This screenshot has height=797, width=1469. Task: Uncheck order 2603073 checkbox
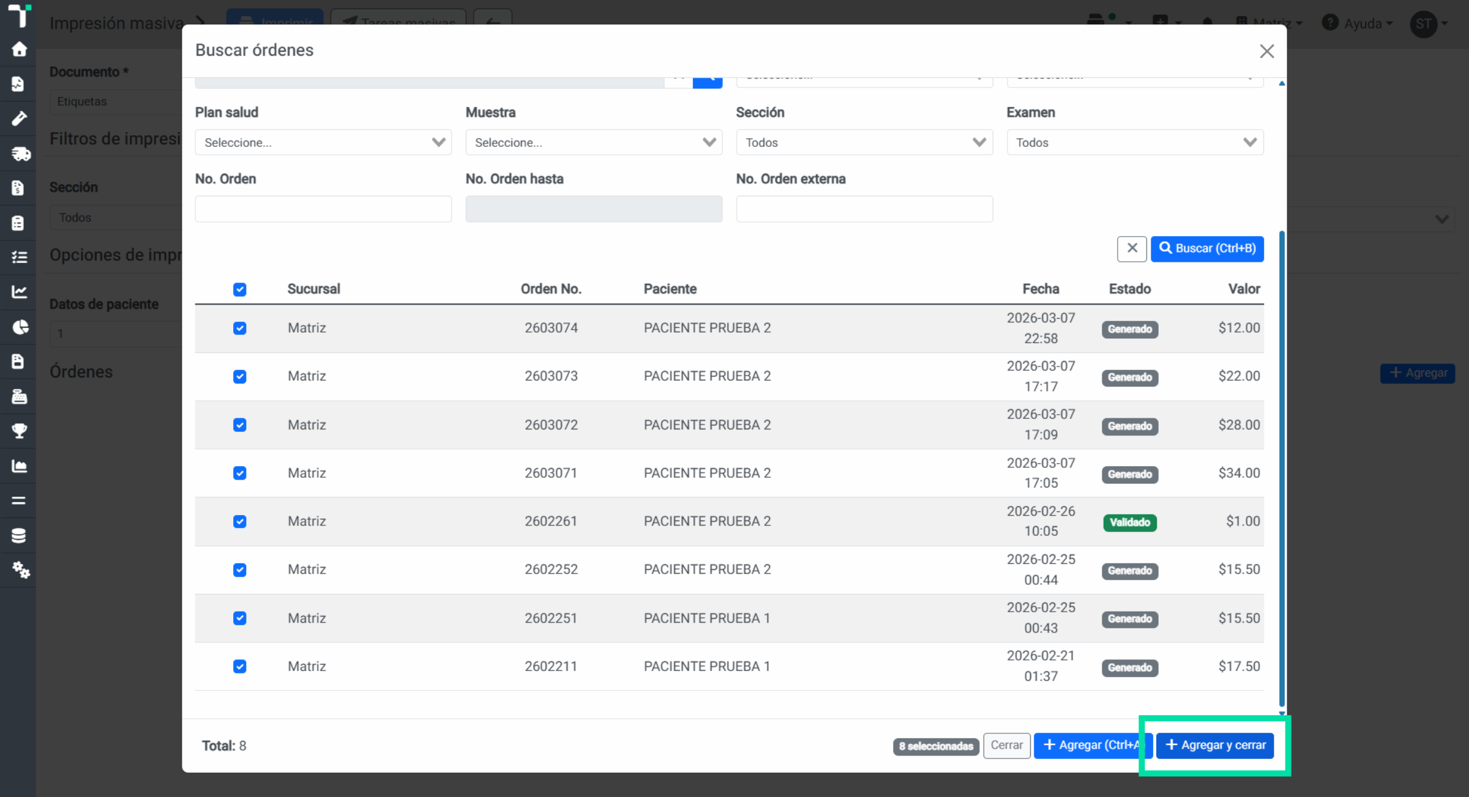coord(240,377)
